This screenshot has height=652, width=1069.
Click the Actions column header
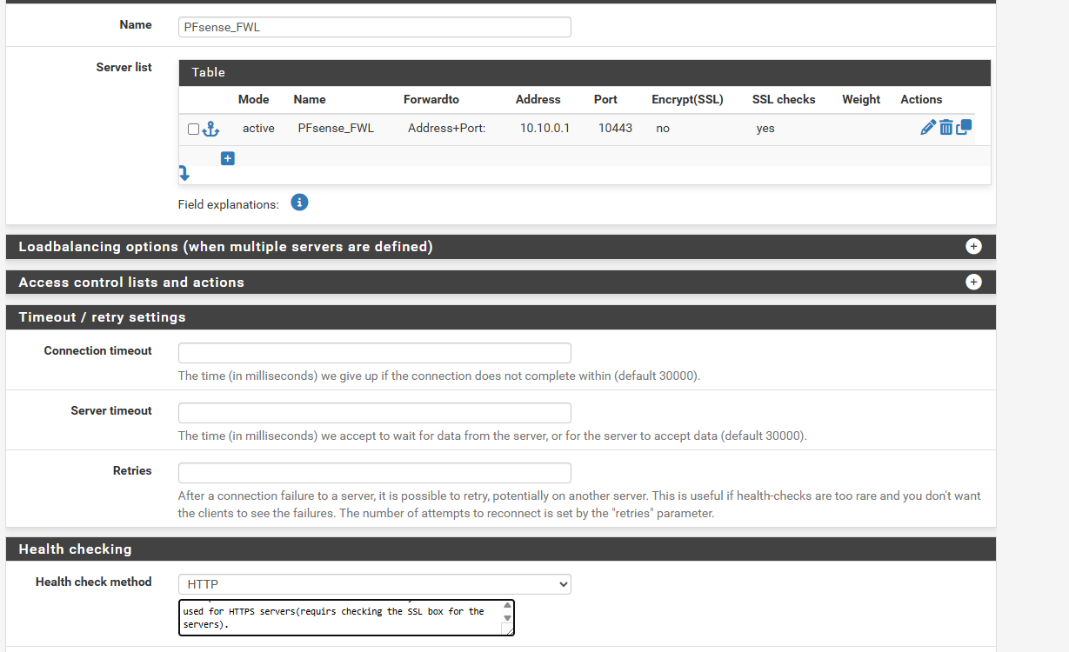(921, 99)
